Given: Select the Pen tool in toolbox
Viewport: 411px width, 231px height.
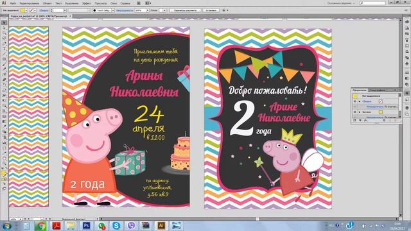Looking at the screenshot, I should click(x=4, y=44).
